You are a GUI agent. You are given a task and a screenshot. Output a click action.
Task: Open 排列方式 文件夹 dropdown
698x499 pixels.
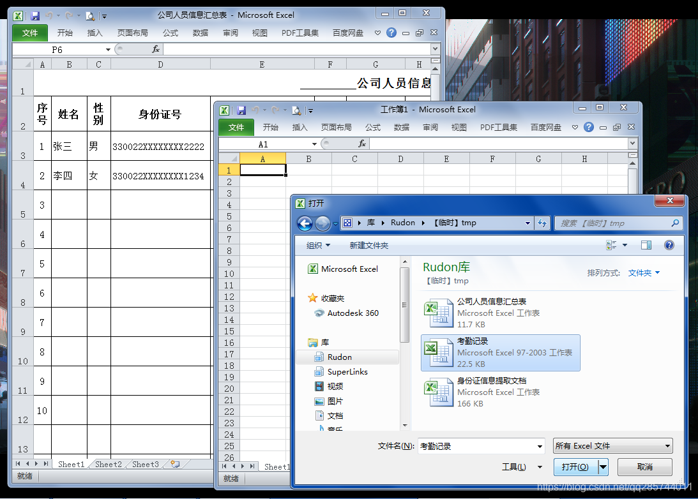click(x=644, y=273)
